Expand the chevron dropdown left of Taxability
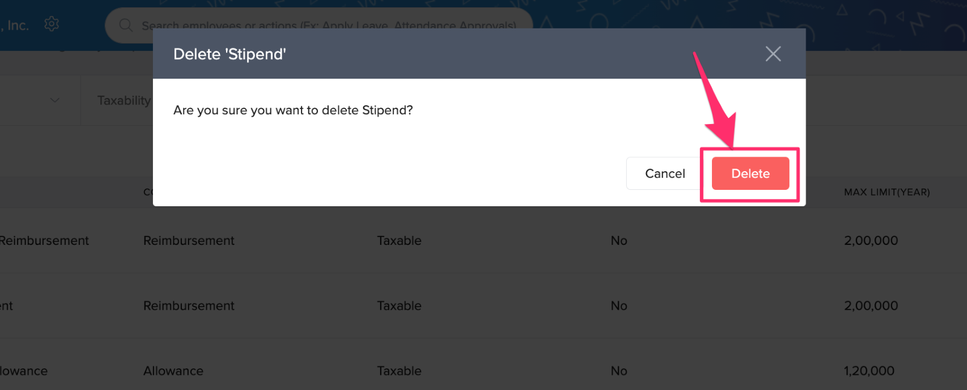 click(x=55, y=100)
